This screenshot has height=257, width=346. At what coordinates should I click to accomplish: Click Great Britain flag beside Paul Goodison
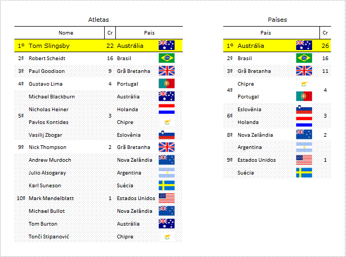click(166, 71)
